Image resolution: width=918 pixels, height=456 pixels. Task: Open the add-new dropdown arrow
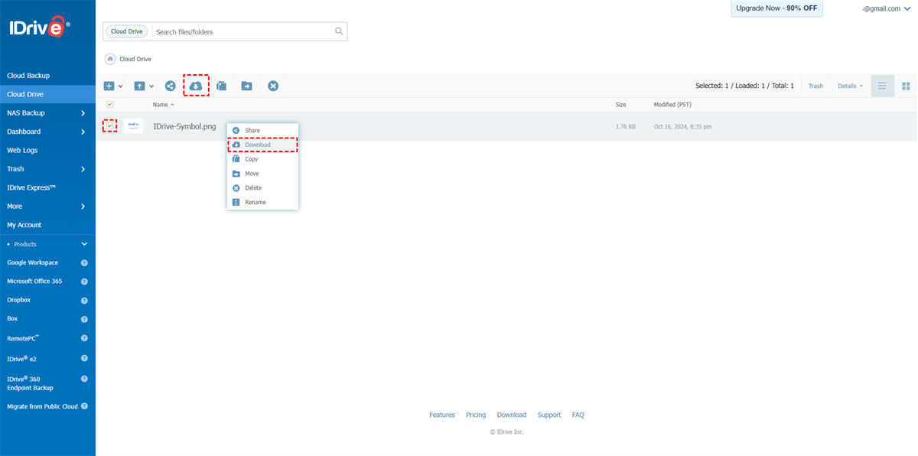(121, 86)
